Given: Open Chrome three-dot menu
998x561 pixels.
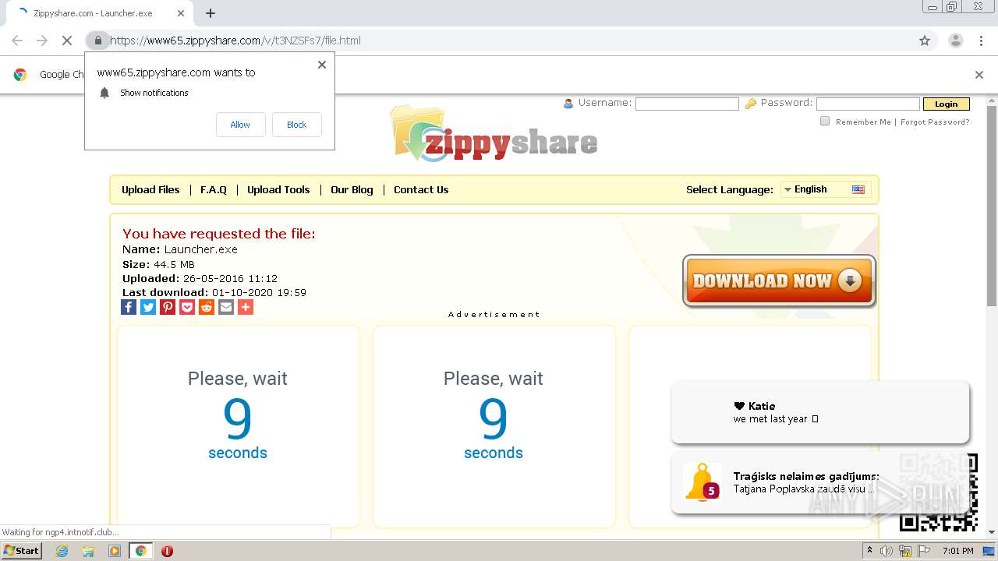Looking at the screenshot, I should tap(981, 41).
